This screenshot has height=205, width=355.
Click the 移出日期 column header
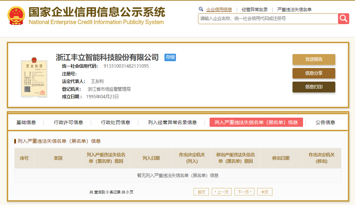(x=281, y=158)
